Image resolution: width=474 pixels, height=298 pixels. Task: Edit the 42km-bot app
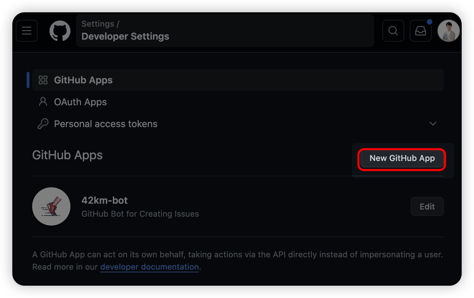click(x=427, y=206)
